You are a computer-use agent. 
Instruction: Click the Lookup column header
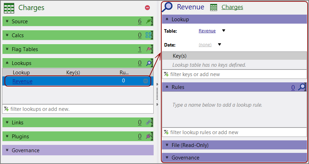[x=21, y=73]
